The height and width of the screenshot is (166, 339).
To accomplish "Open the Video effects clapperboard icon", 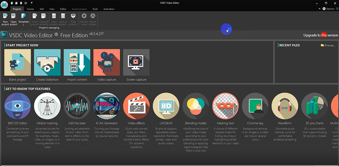I will (x=136, y=106).
